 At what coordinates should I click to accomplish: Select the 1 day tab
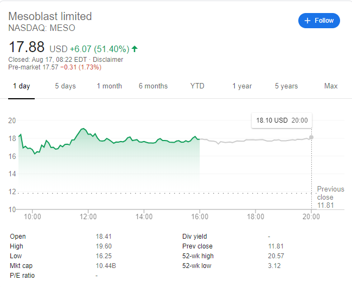pos(21,86)
